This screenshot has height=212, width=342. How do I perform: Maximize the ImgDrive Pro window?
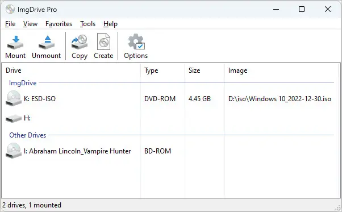click(x=302, y=9)
